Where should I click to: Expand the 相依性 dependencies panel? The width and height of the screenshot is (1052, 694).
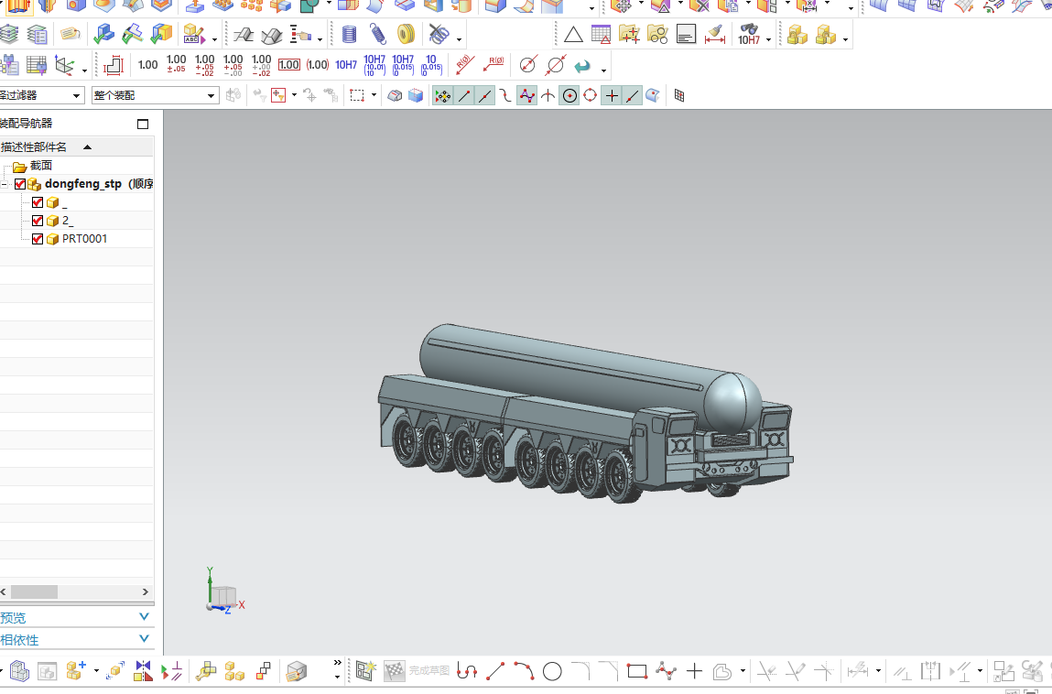click(x=144, y=639)
